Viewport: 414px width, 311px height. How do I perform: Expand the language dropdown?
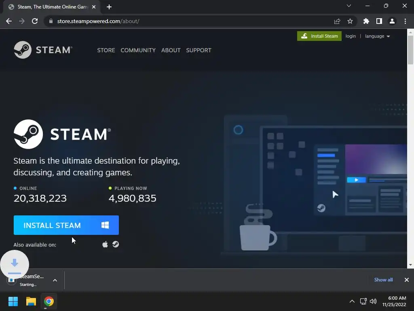pyautogui.click(x=377, y=36)
